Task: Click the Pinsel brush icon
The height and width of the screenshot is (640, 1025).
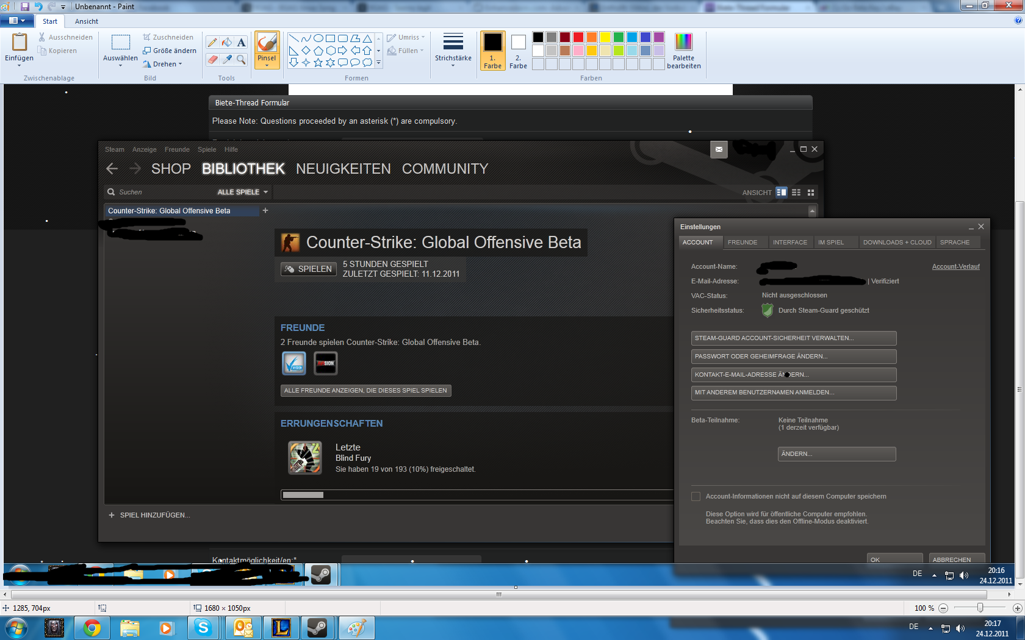Action: [267, 43]
